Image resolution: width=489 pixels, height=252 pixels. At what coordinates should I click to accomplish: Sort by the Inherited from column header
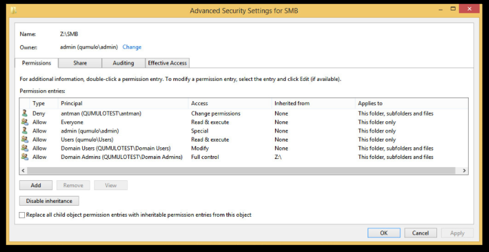(x=292, y=103)
